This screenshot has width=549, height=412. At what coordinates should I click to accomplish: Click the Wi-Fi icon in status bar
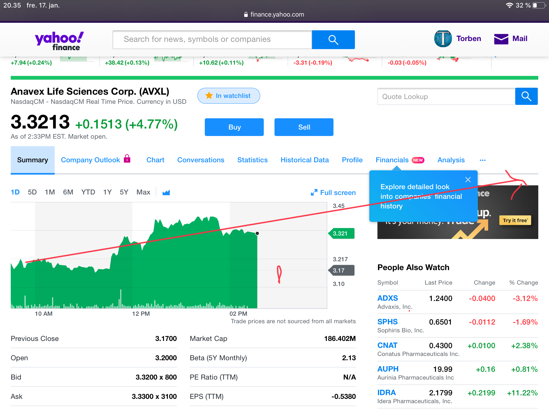pos(509,5)
